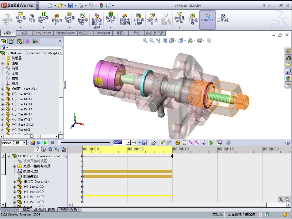The height and width of the screenshot is (219, 292).
Task: Click Replace Components (替换零部件) icon
Action: click(83, 20)
